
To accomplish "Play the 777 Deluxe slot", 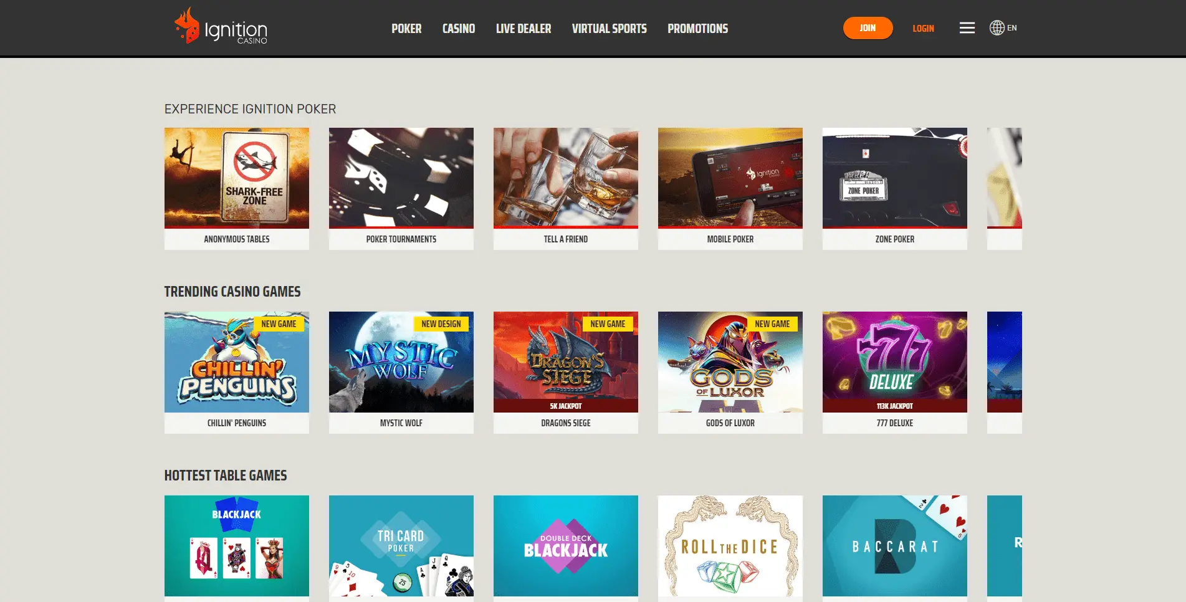I will click(895, 373).
